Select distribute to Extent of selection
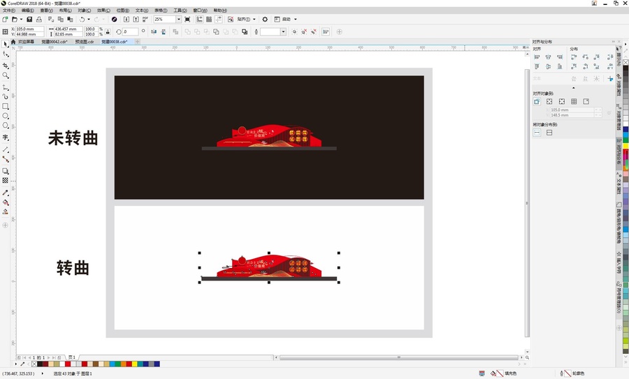Image resolution: width=629 pixels, height=379 pixels. (x=537, y=133)
